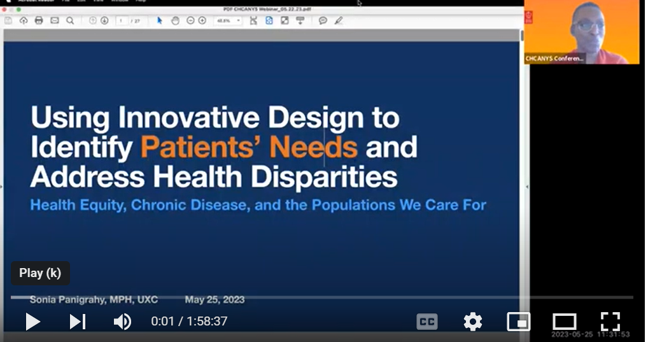Click the PDF title CHCANYS Webinar_05.22.23.pdf

pos(267,9)
